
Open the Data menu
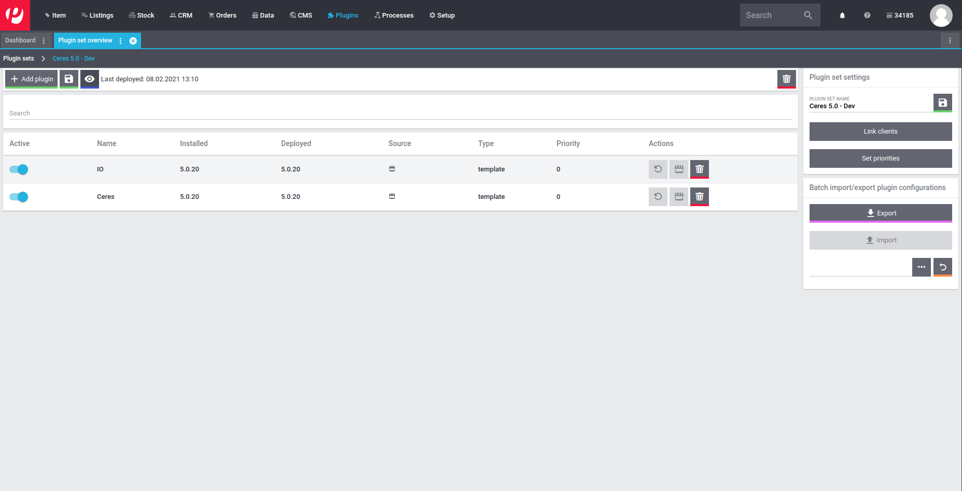[x=263, y=16]
